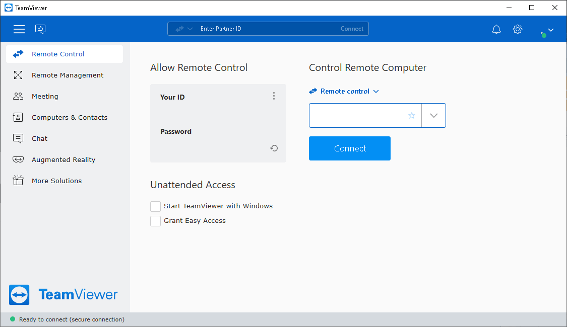The width and height of the screenshot is (567, 327).
Task: Open the partner ID history dropdown arrow
Action: (433, 116)
